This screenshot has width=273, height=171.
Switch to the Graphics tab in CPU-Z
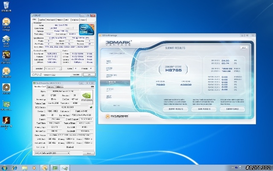pos(75,20)
